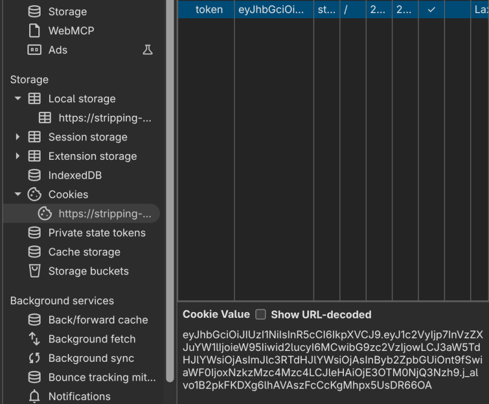Click the Cache storage database icon
This screenshot has height=404, width=489.
(34, 252)
